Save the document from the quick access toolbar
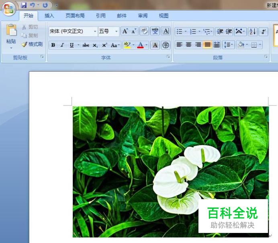The width and height of the screenshot is (278, 243). [x=24, y=5]
